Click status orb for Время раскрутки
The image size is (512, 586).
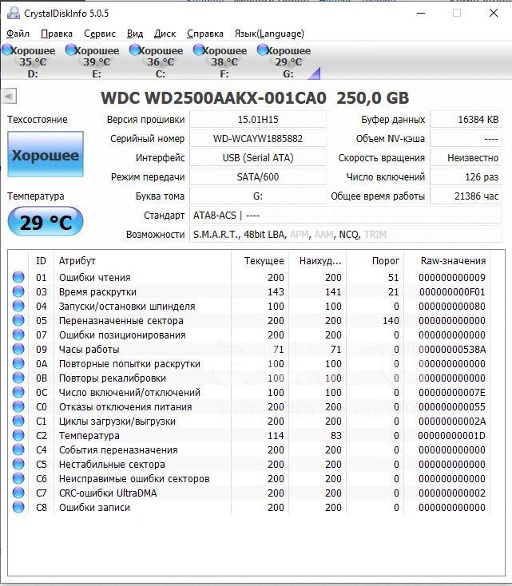coord(18,291)
